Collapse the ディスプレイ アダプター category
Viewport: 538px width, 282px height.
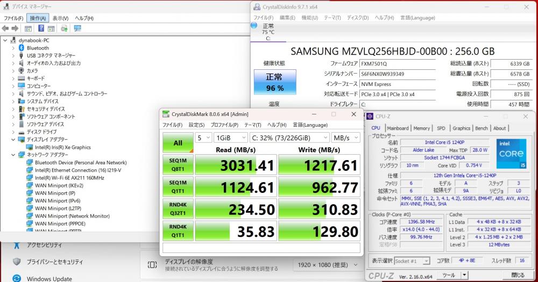click(13, 140)
